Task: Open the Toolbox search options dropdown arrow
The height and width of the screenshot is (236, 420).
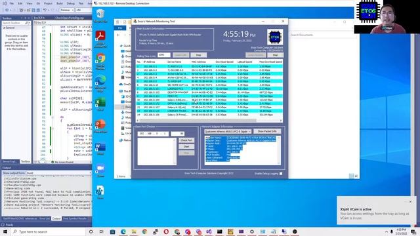Action: (30, 23)
